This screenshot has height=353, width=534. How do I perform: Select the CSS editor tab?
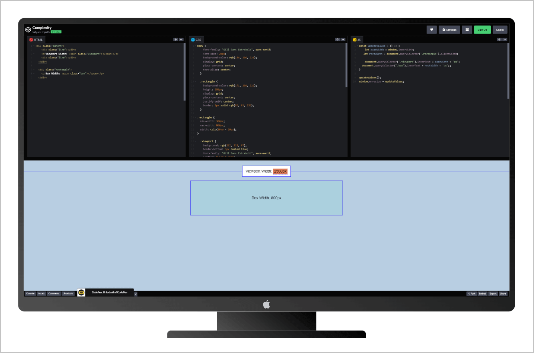click(196, 40)
